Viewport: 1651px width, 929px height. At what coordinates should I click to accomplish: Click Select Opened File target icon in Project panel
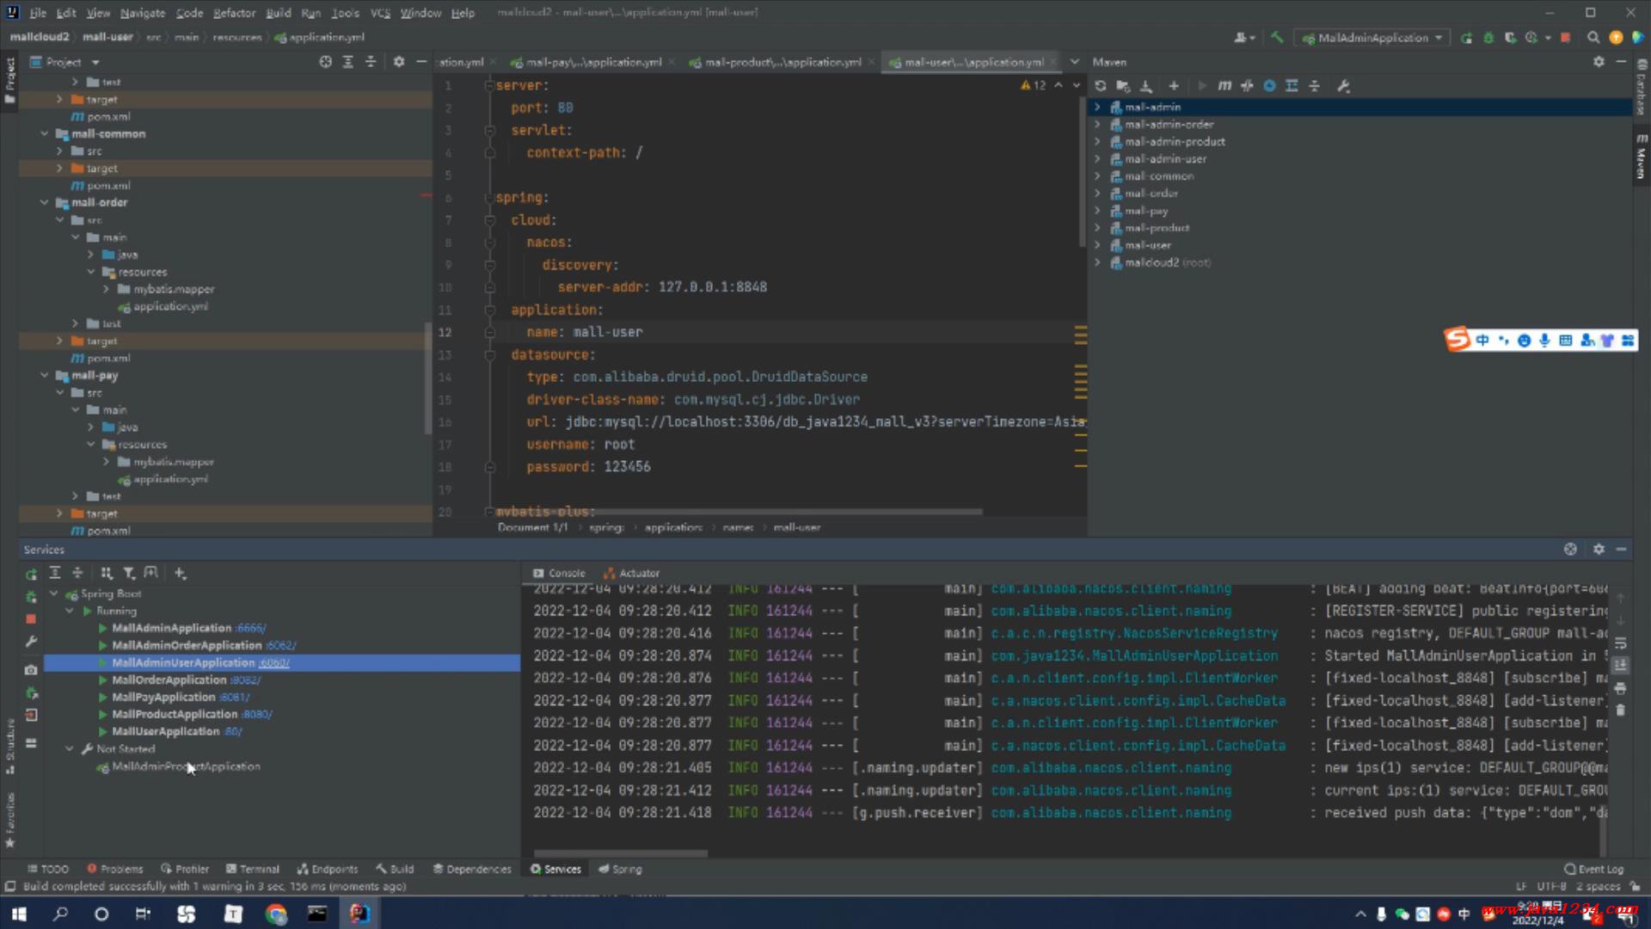click(326, 62)
